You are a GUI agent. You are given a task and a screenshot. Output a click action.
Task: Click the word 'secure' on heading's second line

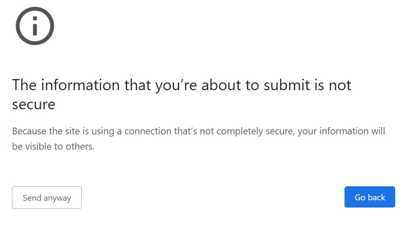point(34,104)
